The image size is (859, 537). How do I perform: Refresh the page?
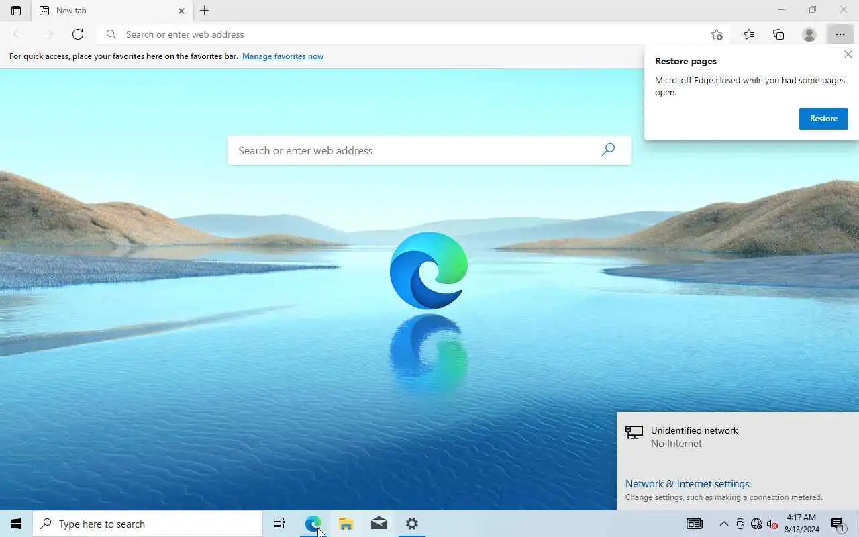click(x=78, y=34)
